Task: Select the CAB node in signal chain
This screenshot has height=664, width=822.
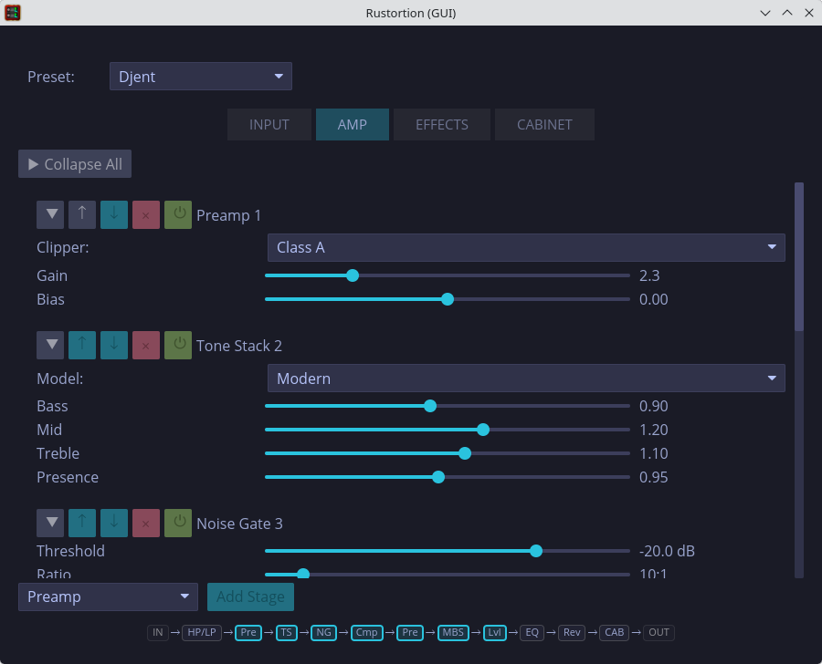Action: pyautogui.click(x=615, y=633)
